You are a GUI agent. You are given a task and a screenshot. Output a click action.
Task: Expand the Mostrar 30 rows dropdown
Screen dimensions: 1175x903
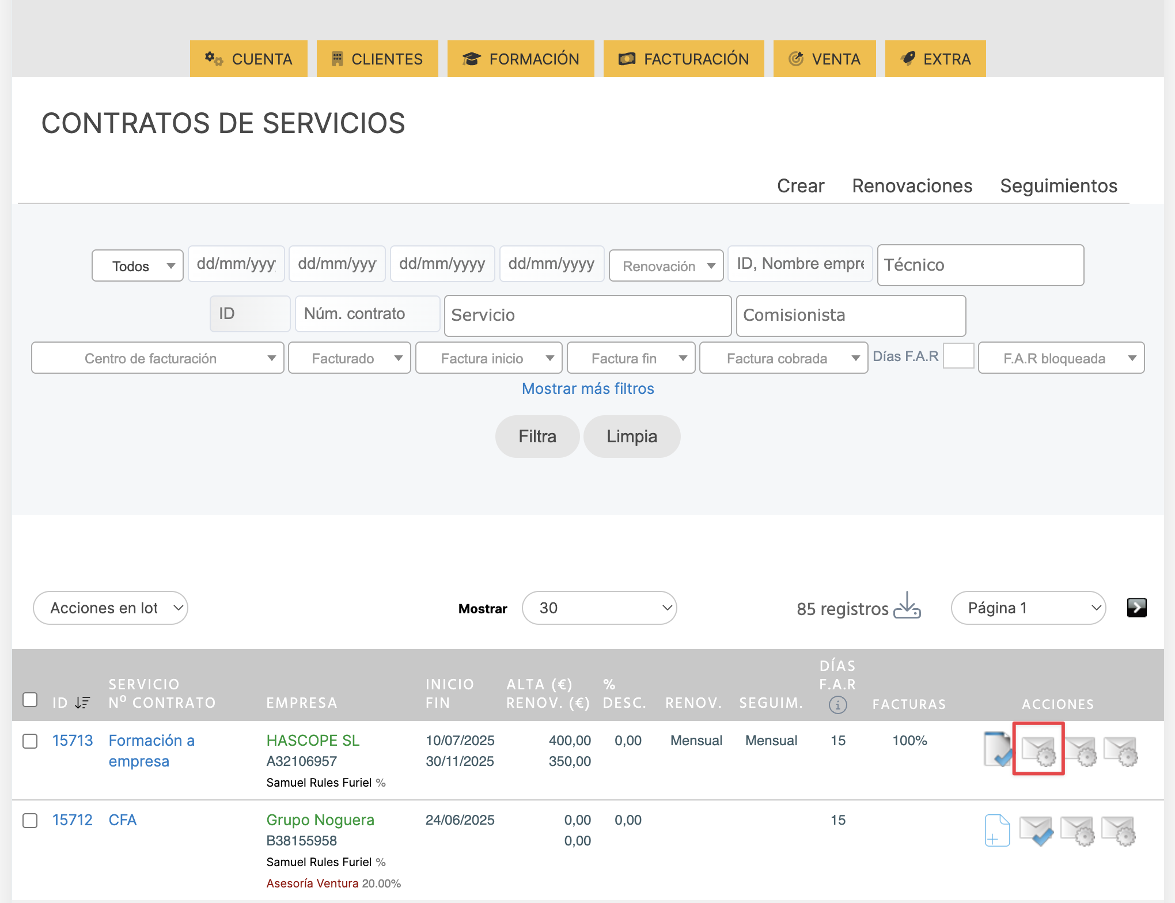(599, 608)
